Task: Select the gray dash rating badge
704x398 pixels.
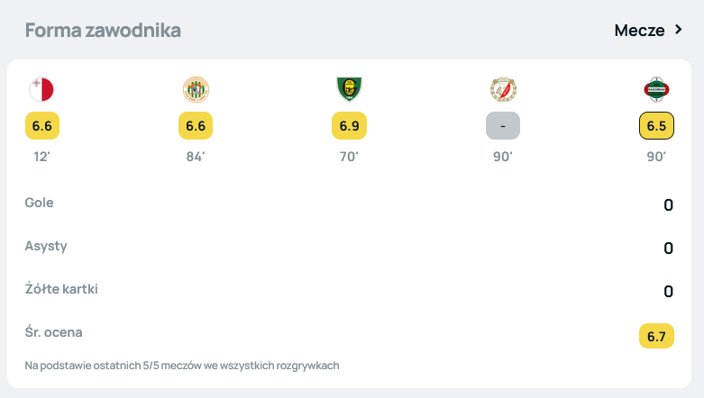Action: pos(502,126)
